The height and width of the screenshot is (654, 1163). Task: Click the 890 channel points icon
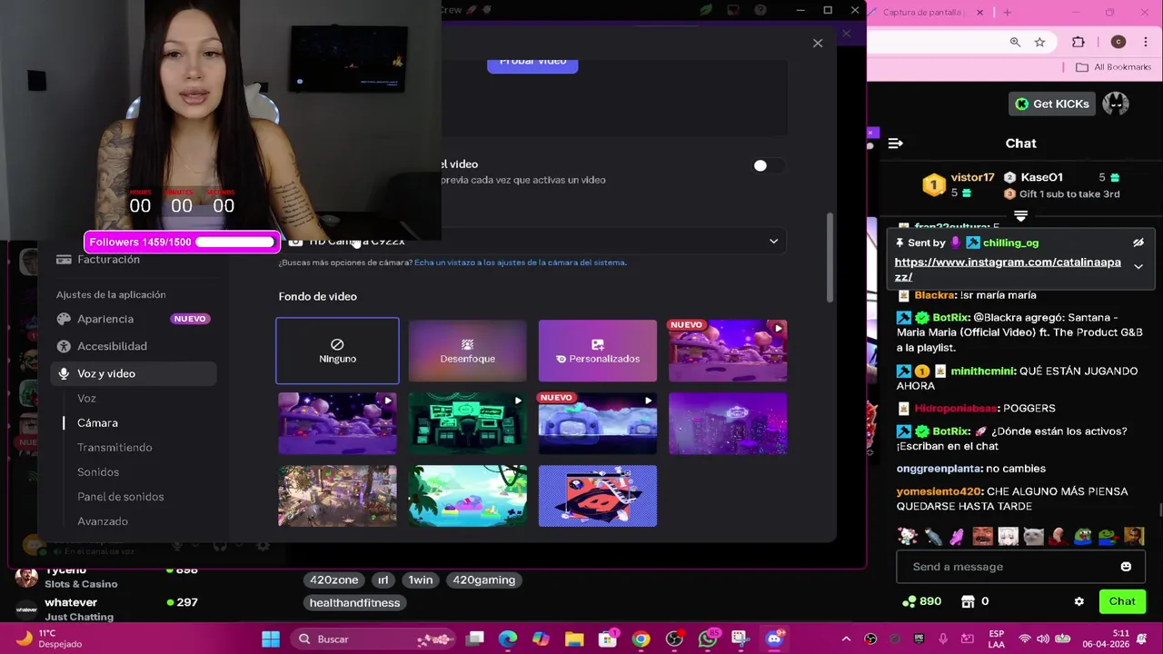[x=909, y=601]
